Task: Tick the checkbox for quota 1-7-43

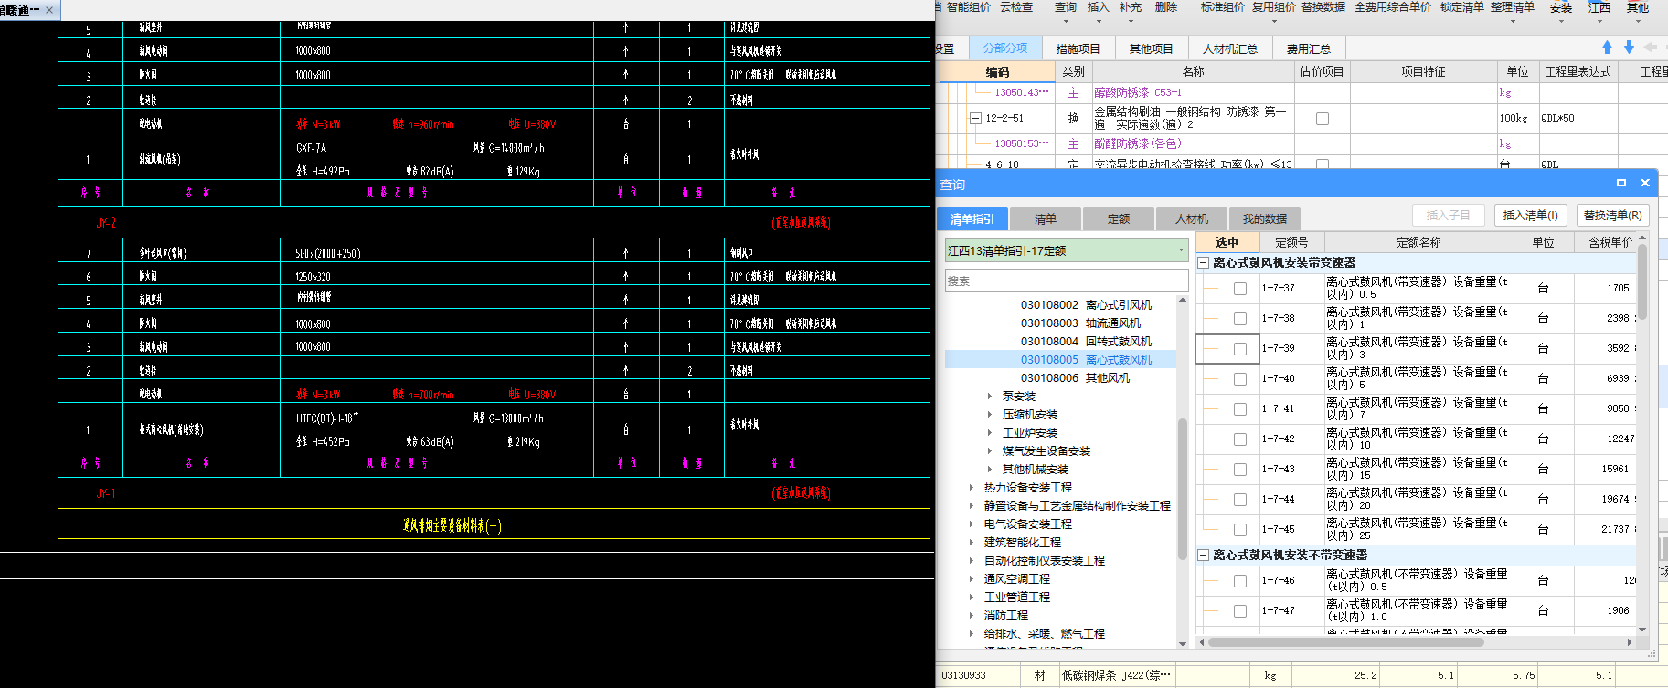Action: point(1240,470)
